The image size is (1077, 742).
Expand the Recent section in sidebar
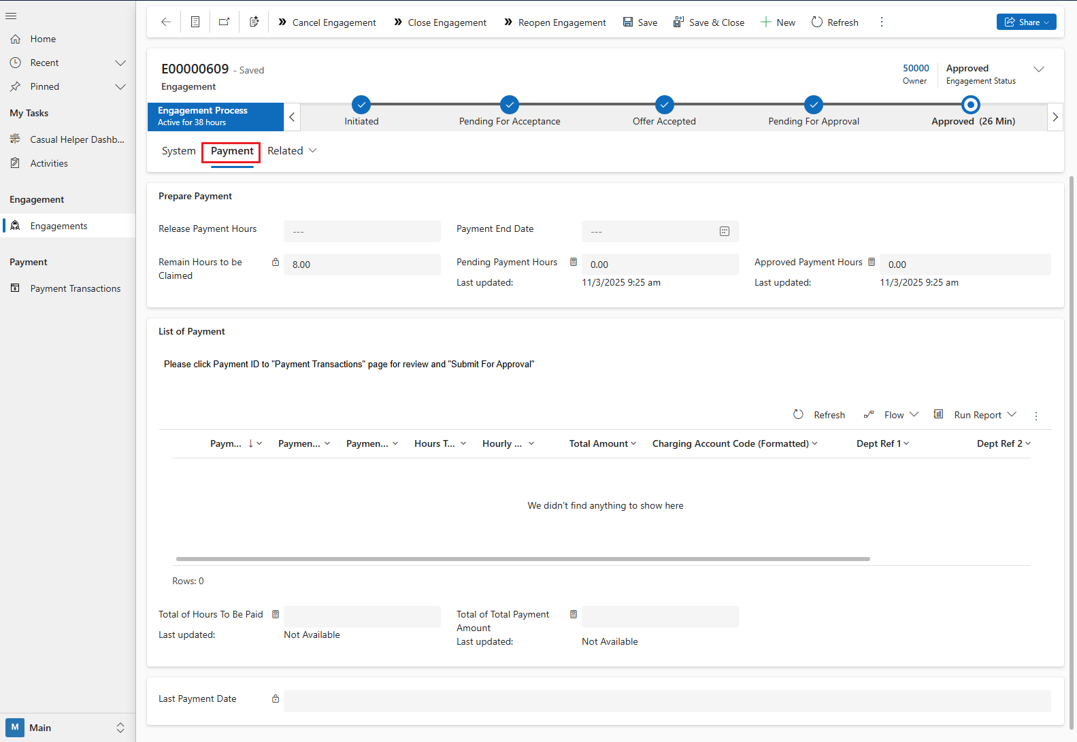[x=120, y=63]
